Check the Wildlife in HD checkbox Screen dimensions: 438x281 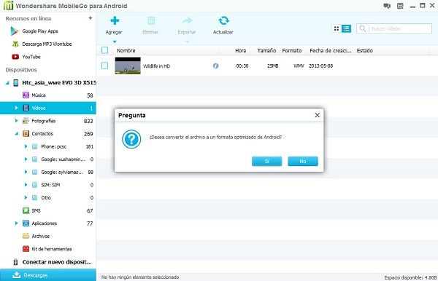(104, 66)
